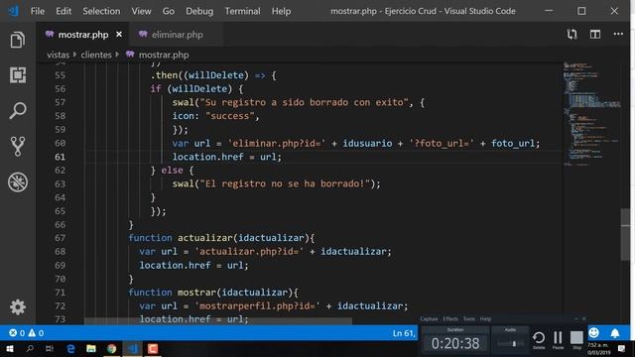Open the notifications bell icon

point(615,333)
